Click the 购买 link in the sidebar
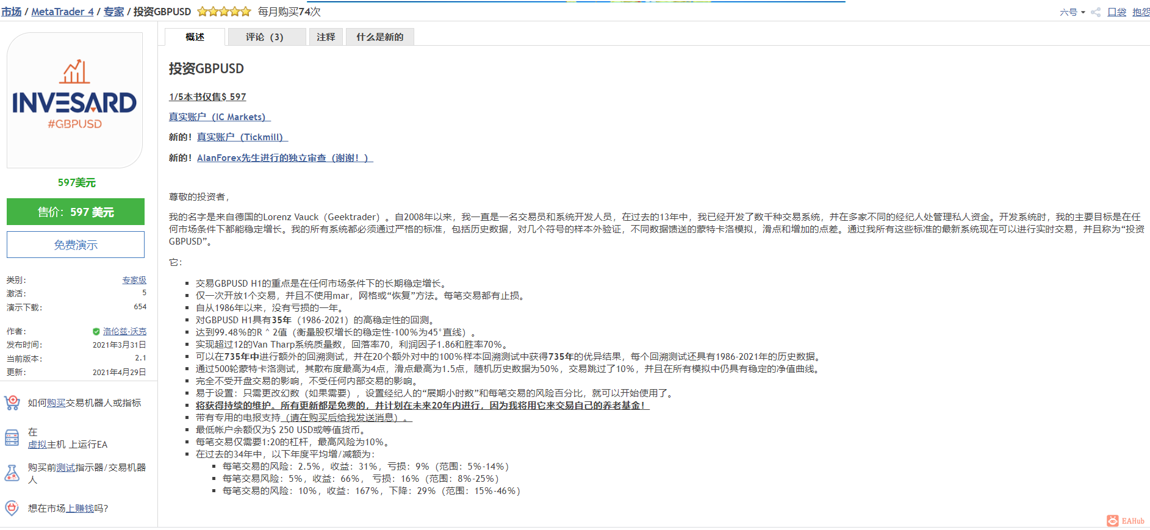 coord(56,403)
